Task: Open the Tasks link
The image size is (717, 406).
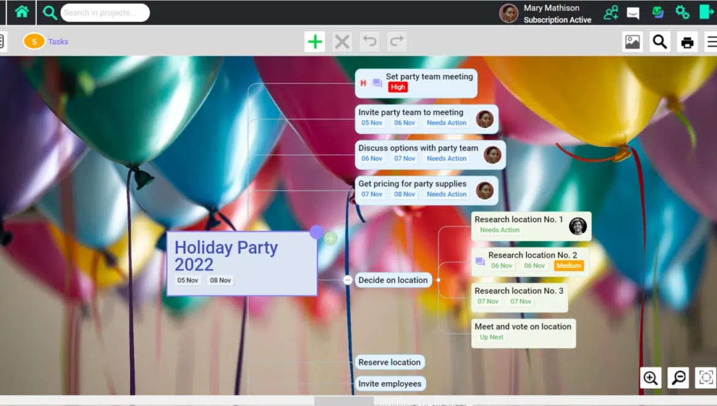Action: pyautogui.click(x=58, y=42)
